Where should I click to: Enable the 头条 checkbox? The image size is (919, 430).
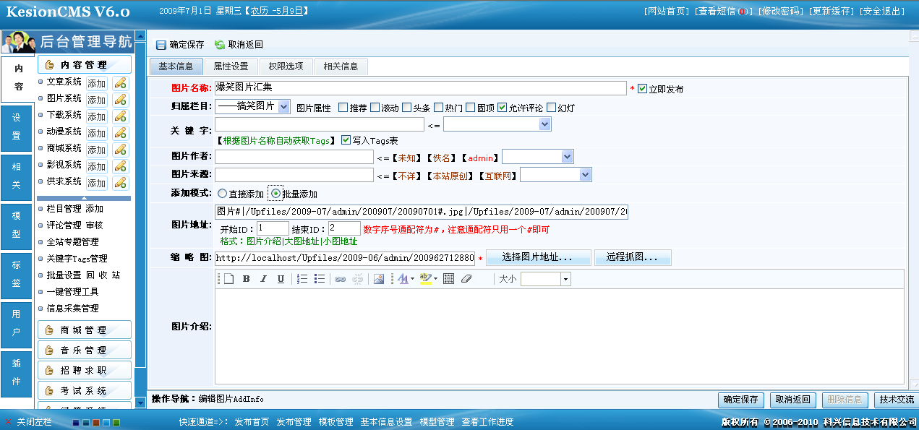[x=406, y=108]
